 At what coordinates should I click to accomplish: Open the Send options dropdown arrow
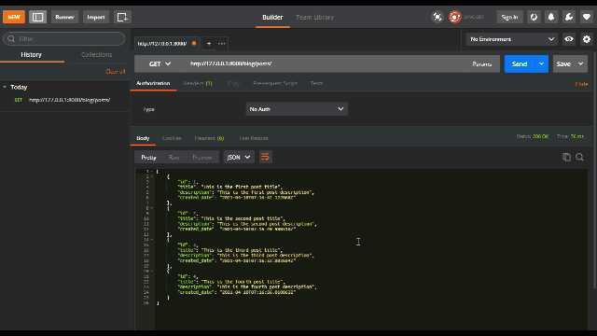coord(541,64)
